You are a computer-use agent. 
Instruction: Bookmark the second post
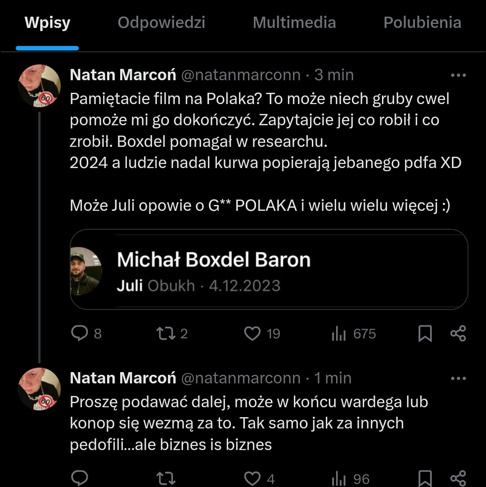click(425, 478)
